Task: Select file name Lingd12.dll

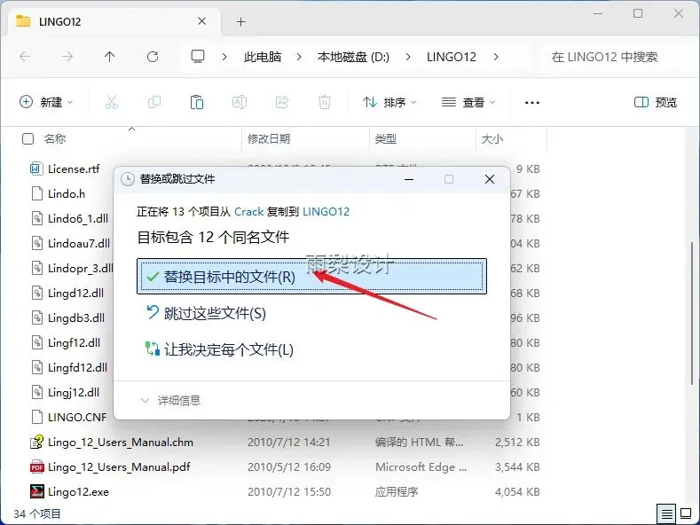Action: pyautogui.click(x=76, y=293)
